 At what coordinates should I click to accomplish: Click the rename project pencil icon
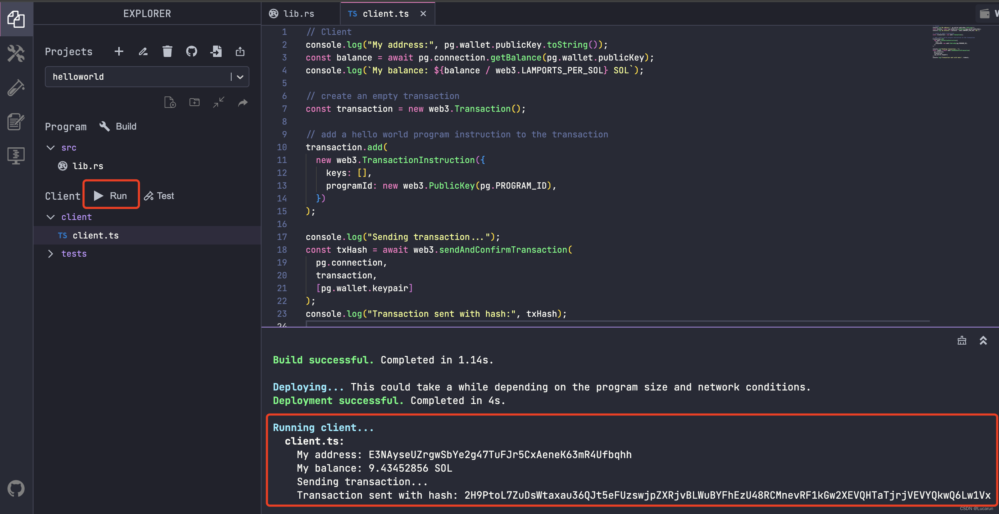tap(143, 52)
